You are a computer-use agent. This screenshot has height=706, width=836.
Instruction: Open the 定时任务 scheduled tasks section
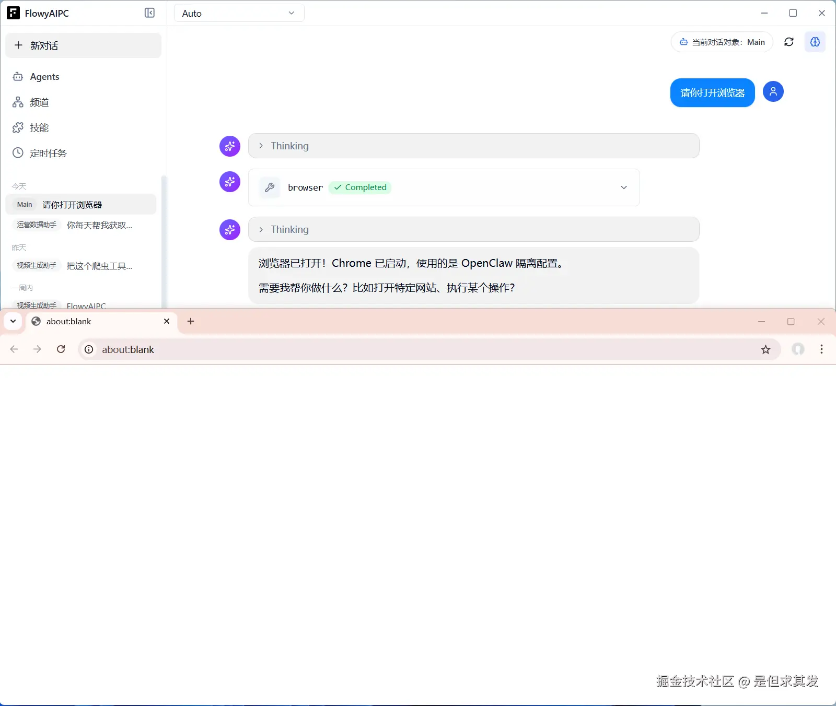pyautogui.click(x=84, y=153)
